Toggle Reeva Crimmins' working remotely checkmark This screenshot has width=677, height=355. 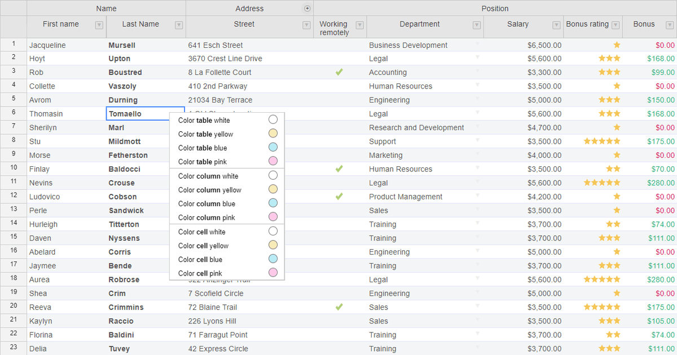(x=339, y=307)
